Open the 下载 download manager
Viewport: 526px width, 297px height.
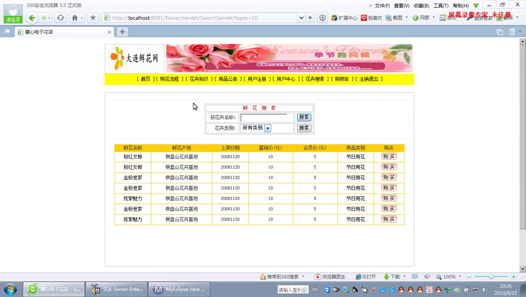[x=392, y=277]
